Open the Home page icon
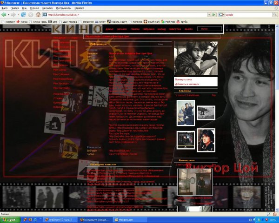Screen dimensions: 279x223 pyautogui.click(x=38, y=14)
